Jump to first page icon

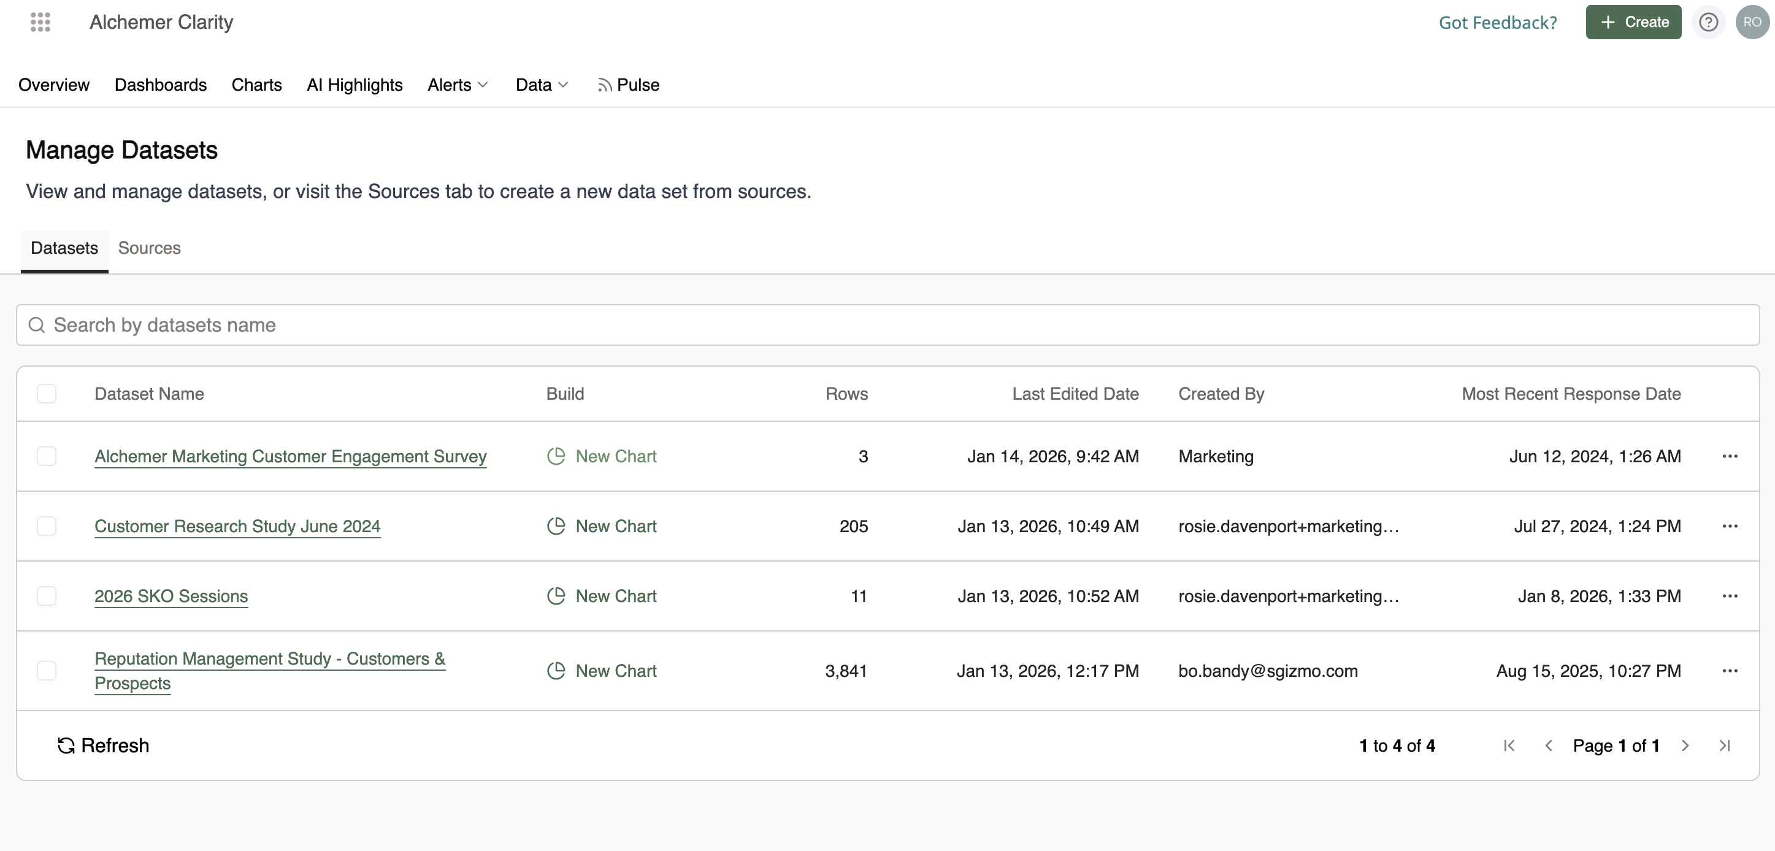(1509, 746)
